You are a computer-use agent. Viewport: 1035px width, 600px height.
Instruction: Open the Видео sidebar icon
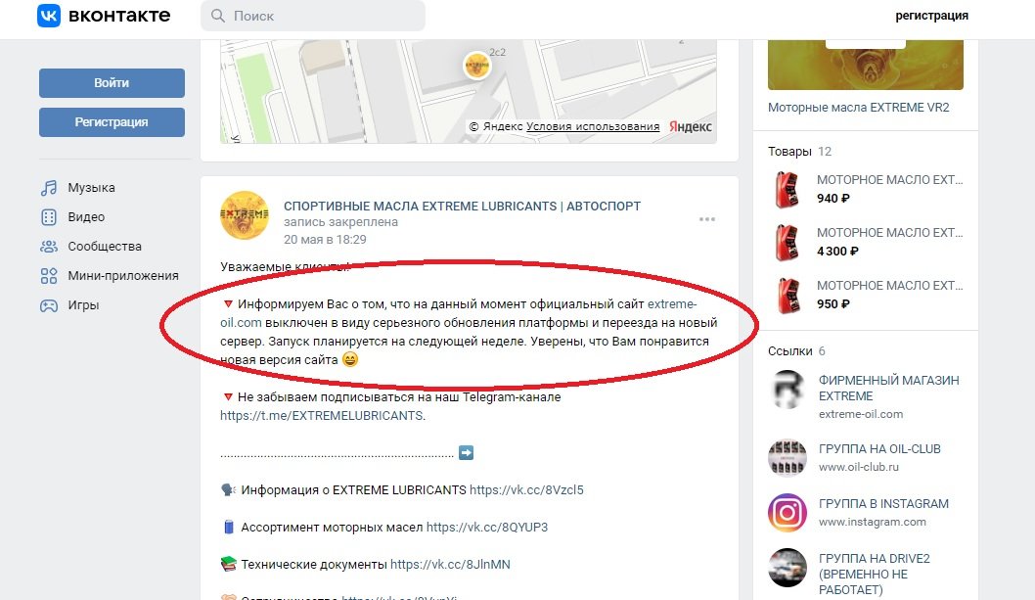coord(49,216)
